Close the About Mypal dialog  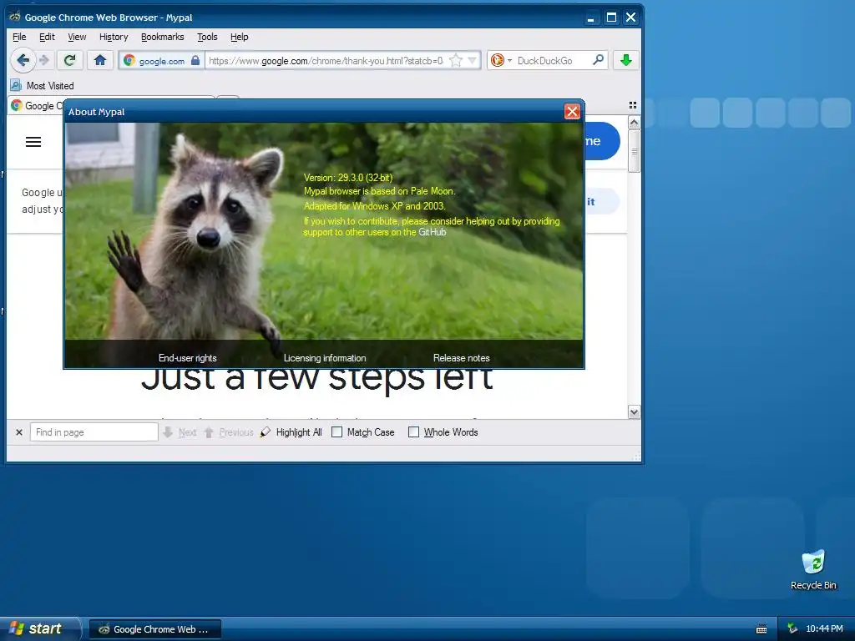pos(572,111)
